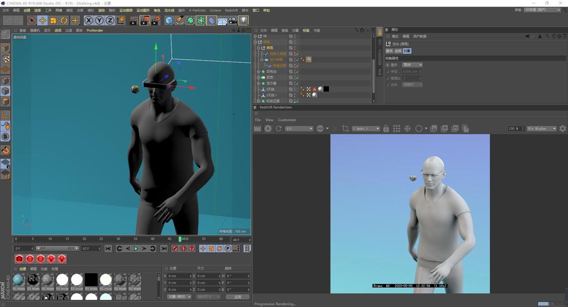Jump to the end of animation
The image size is (568, 307).
tap(164, 248)
